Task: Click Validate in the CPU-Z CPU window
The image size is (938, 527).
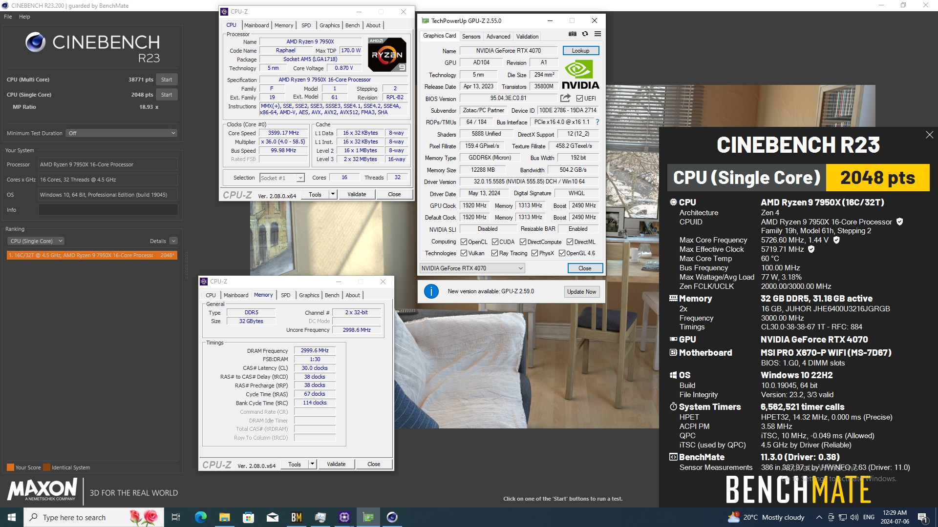Action: tap(357, 194)
